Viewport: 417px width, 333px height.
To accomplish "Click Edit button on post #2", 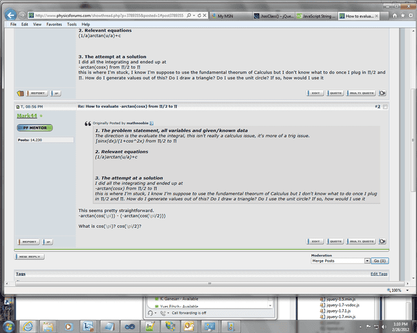I will click(315, 241).
